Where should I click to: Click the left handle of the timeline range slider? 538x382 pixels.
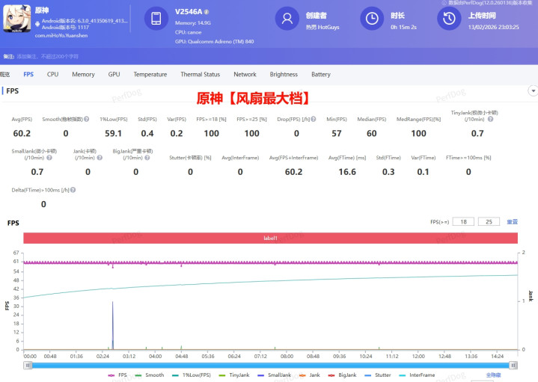25,365
